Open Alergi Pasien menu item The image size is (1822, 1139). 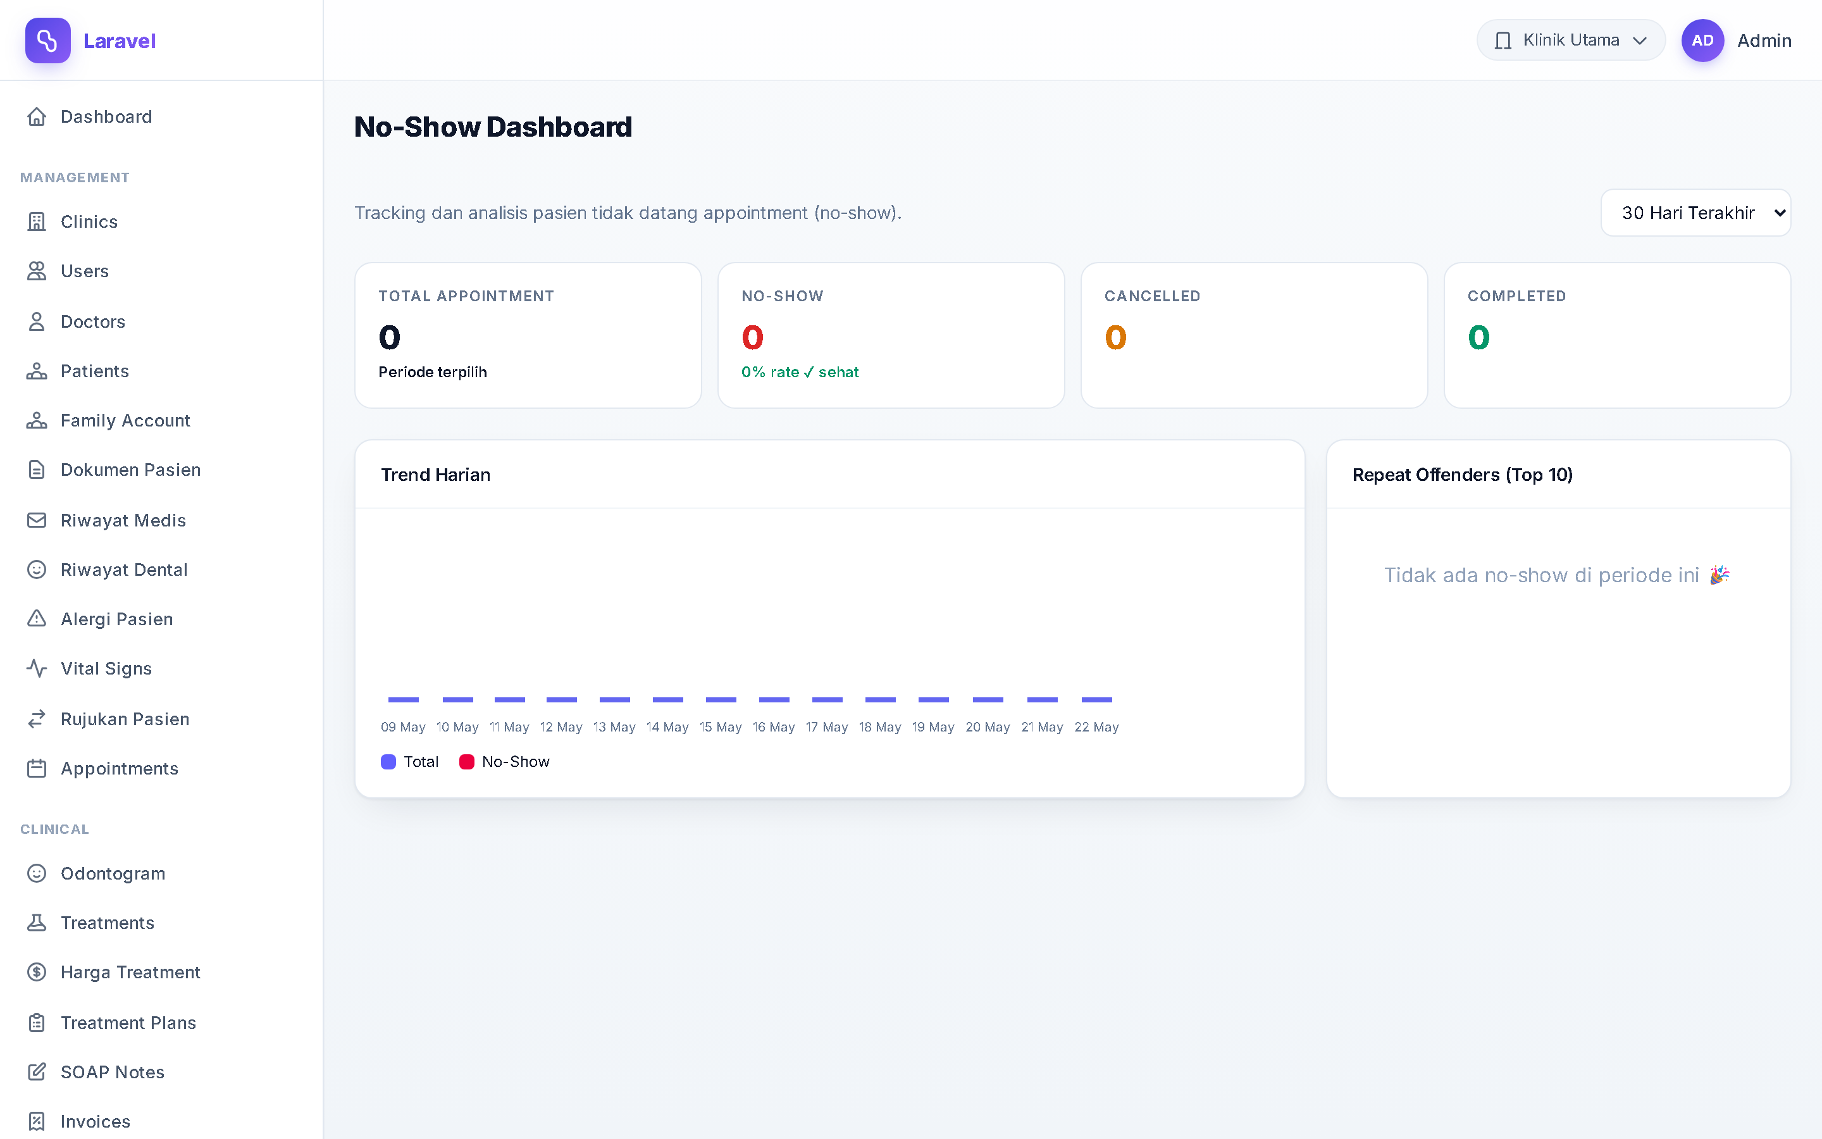click(161, 619)
